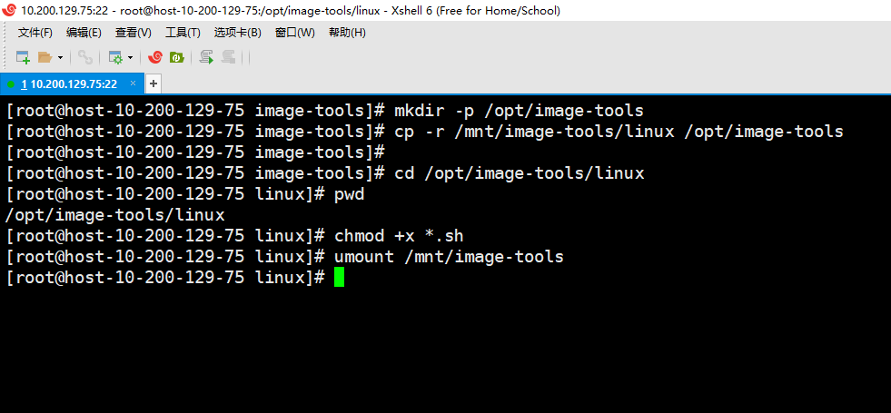This screenshot has height=413, width=891.
Task: Open the 编辑(E) menu
Action: tap(84, 33)
